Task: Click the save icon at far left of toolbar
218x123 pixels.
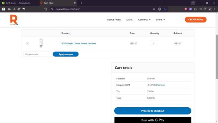Action: 3,9
